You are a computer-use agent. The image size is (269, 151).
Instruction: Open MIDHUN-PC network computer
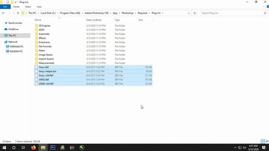tap(17, 47)
